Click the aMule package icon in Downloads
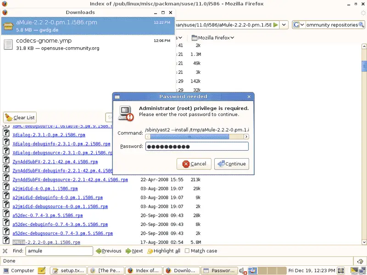The width and height of the screenshot is (367, 275). click(x=8, y=26)
